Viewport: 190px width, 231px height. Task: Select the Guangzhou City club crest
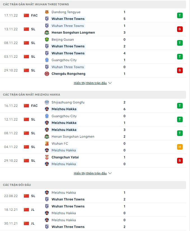(46, 60)
